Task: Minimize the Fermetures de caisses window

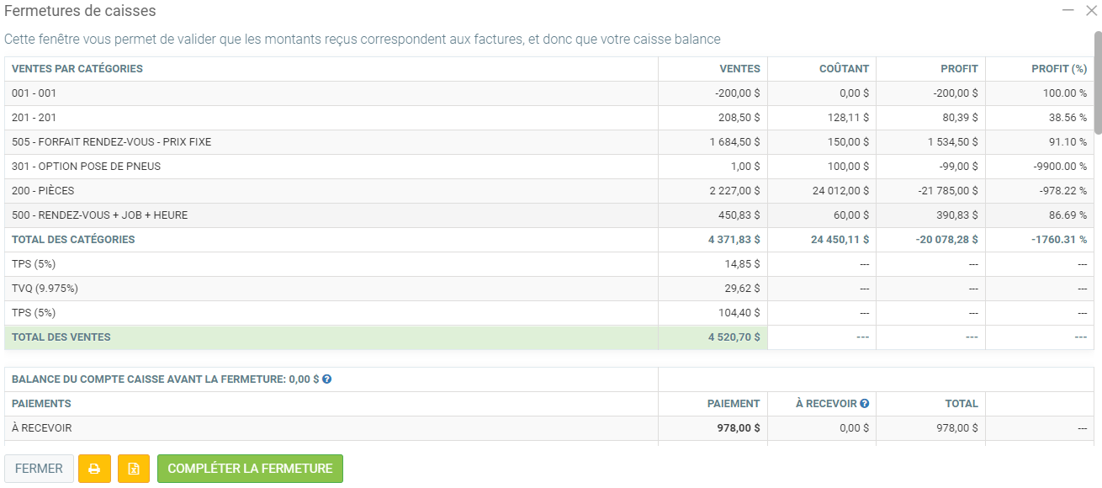Action: click(1068, 11)
